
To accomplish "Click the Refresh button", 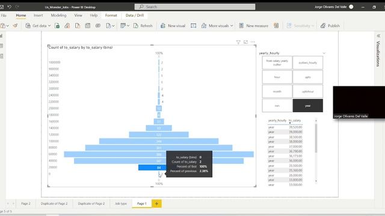I will coord(143,26).
